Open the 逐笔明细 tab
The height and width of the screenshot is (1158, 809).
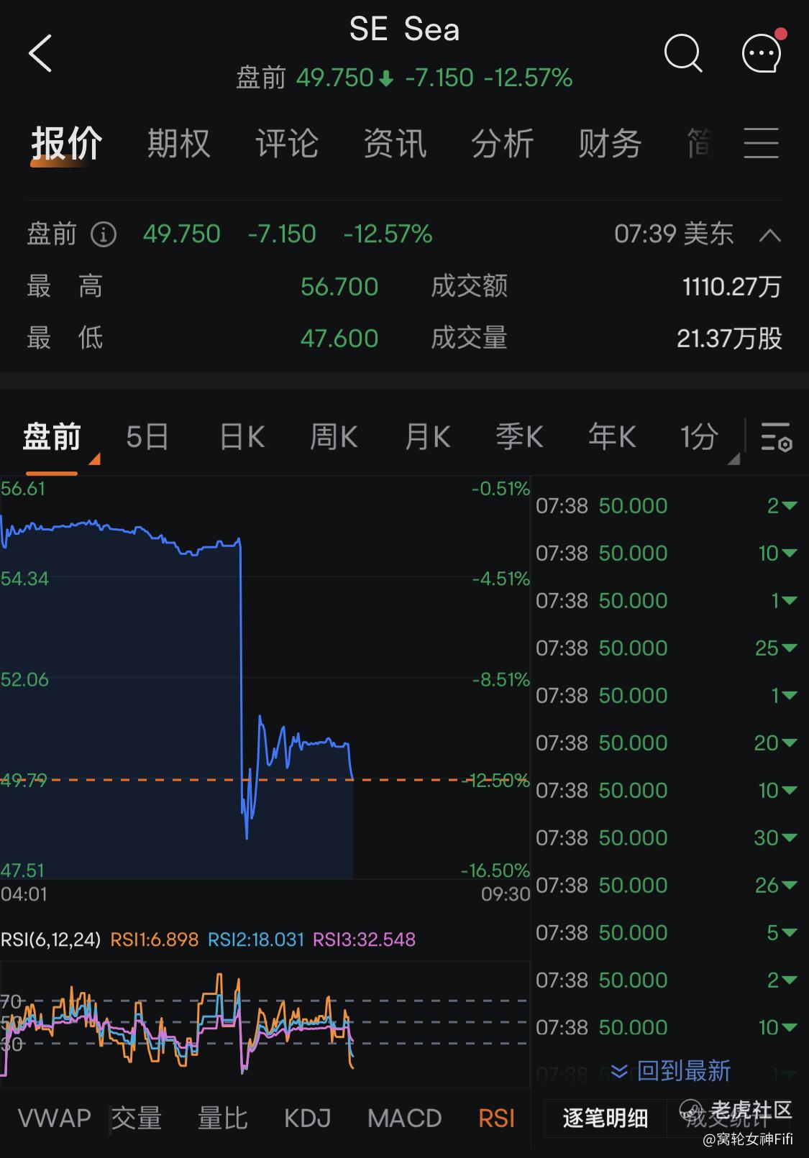[x=605, y=1118]
